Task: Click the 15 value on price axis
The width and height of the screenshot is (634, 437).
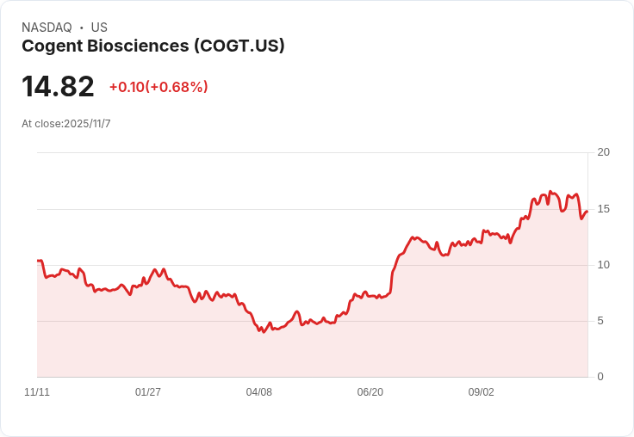Action: (603, 209)
